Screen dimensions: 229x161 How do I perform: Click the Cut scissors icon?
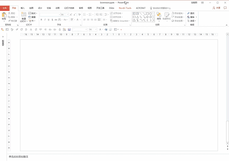(9, 13)
